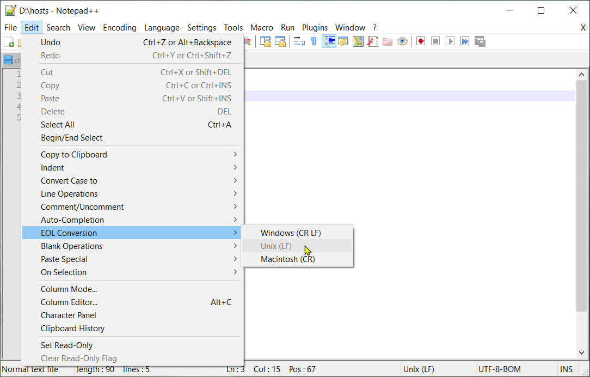590x377 pixels.
Task: Open the File menu
Action: (10, 27)
